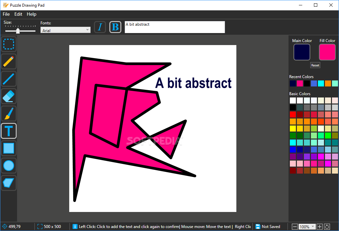Pick bright red from Basic Colors

(293, 114)
